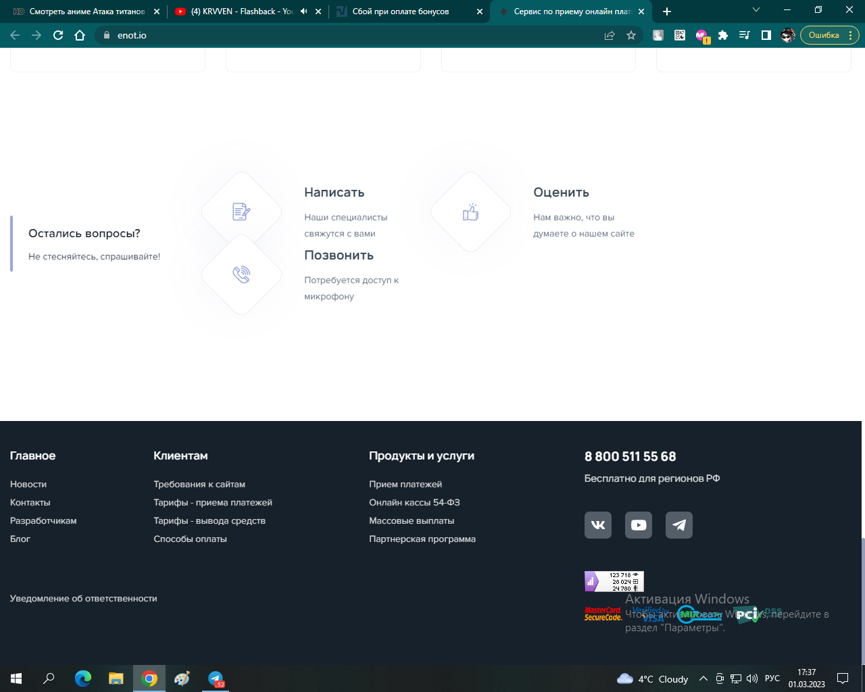Image resolution: width=865 pixels, height=692 pixels.
Task: Expand the tab search dropdown chevron
Action: point(756,10)
